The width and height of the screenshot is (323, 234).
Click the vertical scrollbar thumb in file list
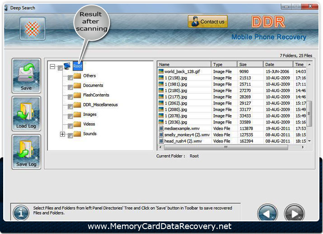tap(309, 114)
